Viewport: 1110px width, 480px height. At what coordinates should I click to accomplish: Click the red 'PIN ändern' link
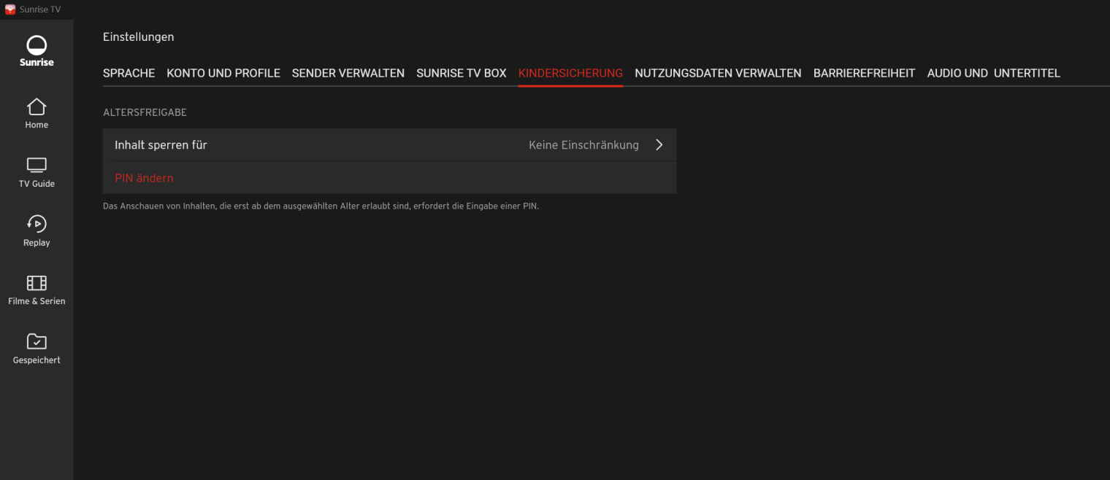pos(144,178)
